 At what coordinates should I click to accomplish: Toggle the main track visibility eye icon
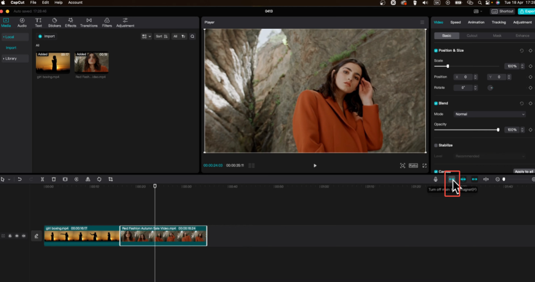(17, 236)
